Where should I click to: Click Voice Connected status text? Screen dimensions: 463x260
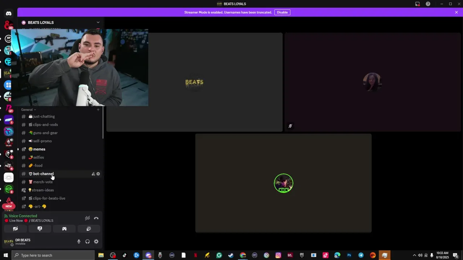click(23, 216)
